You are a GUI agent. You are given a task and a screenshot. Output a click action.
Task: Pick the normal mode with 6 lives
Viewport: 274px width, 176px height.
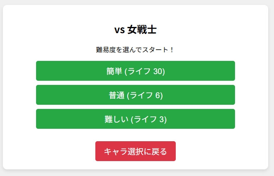[136, 95]
